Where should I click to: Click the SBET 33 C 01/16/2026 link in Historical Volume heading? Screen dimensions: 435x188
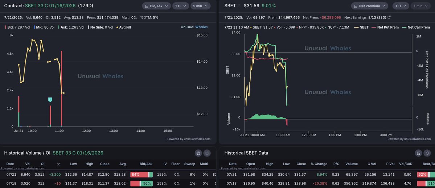(x=78, y=153)
